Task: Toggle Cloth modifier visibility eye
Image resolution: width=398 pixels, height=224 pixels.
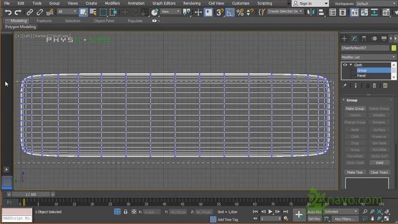Action: point(345,65)
